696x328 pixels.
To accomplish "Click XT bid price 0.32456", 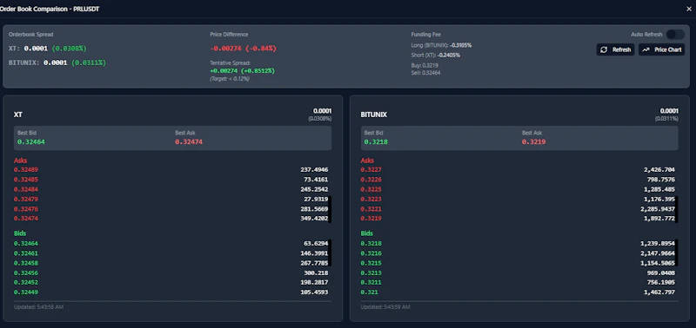I will [26, 272].
